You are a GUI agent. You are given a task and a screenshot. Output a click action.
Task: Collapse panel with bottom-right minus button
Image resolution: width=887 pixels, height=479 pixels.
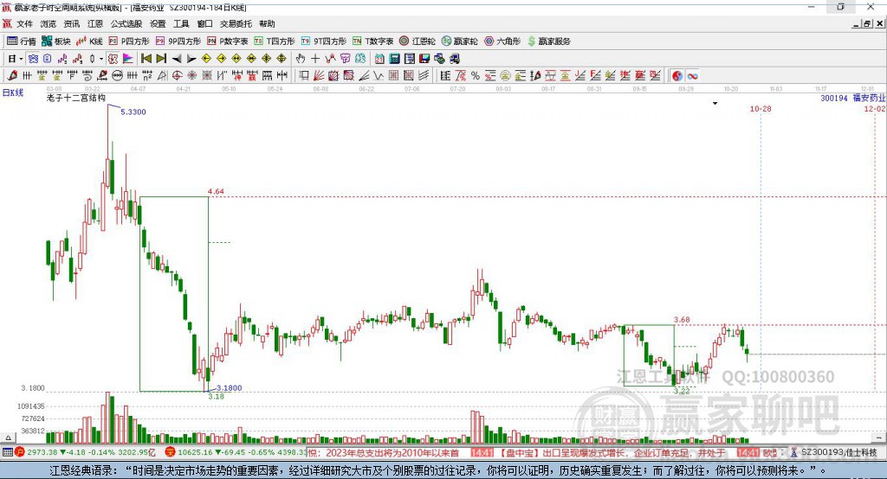[878, 437]
